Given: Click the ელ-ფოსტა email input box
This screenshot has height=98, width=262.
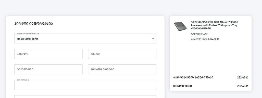Looking at the screenshot, I should point(85,85).
